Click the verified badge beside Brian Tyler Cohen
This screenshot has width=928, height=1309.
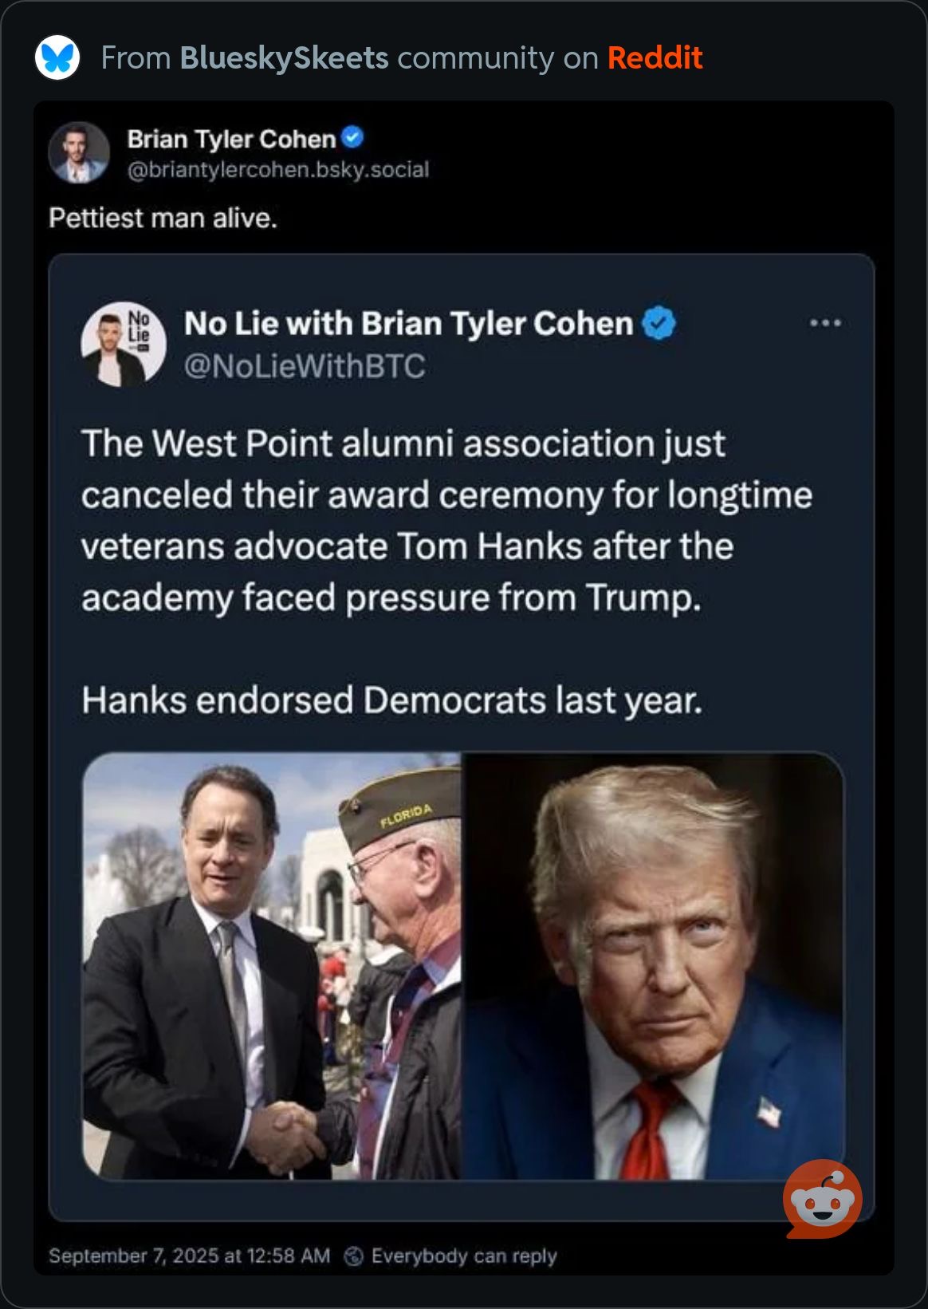tap(352, 138)
